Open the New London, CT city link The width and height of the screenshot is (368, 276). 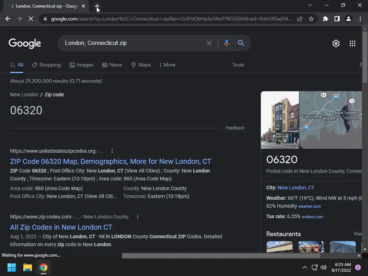[x=296, y=188]
